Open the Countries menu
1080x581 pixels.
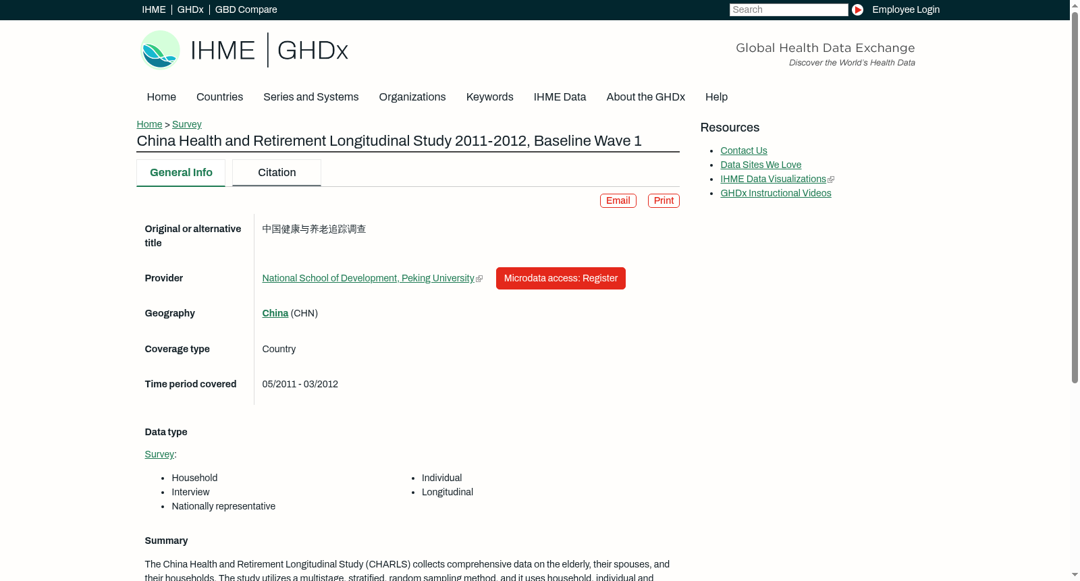(x=219, y=97)
